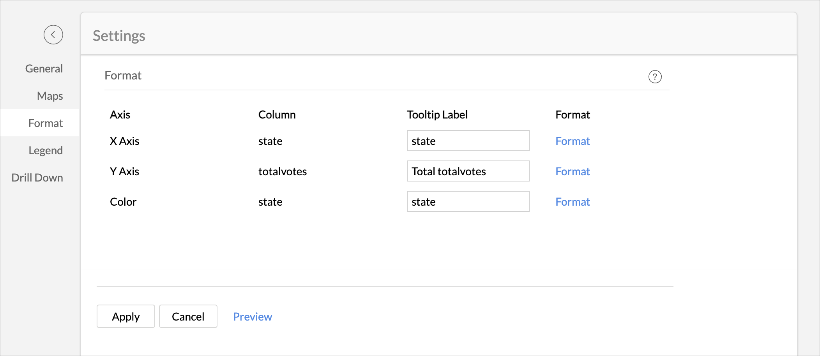Click the back arrow icon
Viewport: 820px width, 356px height.
tap(53, 35)
